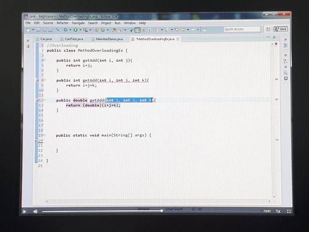This screenshot has width=309, height=232.
Task: Jump to Previous Annotation icon
Action: click(x=167, y=30)
